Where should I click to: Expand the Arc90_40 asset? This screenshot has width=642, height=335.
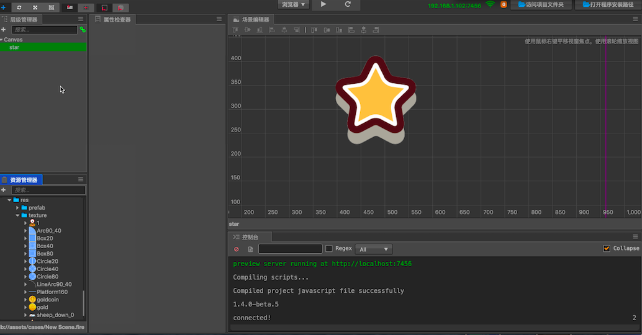(25, 231)
